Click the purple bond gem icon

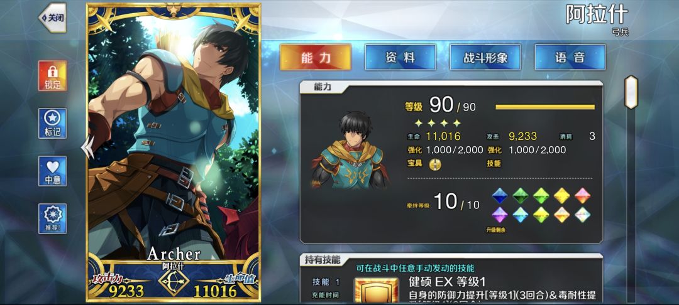pyautogui.click(x=500, y=215)
